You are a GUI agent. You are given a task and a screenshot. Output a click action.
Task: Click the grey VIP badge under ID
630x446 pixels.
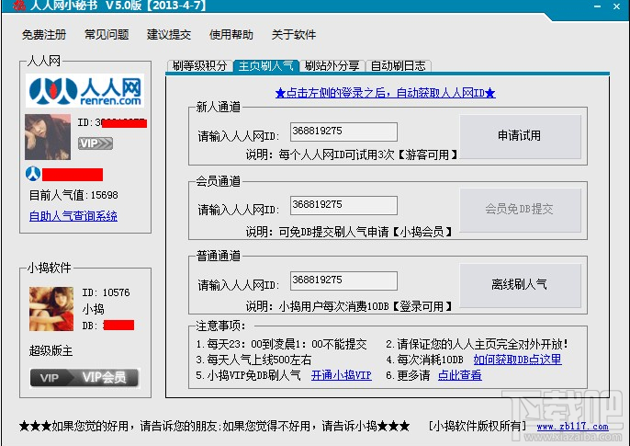96,143
